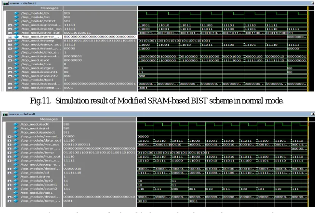
Task: Expand the mux_out bus in lower wave window
Action: [x=9, y=157]
